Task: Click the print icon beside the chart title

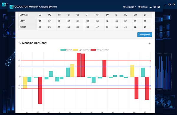Action: click(150, 44)
